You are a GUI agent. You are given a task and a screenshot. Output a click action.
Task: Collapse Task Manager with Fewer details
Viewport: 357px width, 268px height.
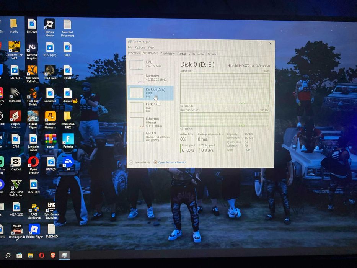tap(139, 162)
